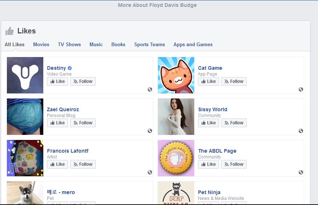
Task: Click the 'News & Media Website' text
Action: 221,198
